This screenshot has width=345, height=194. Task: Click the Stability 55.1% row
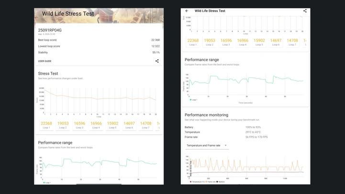[99, 53]
